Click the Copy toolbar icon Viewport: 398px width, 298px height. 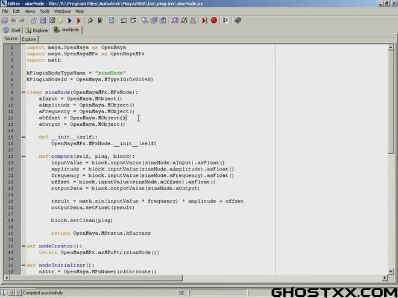tap(154, 20)
